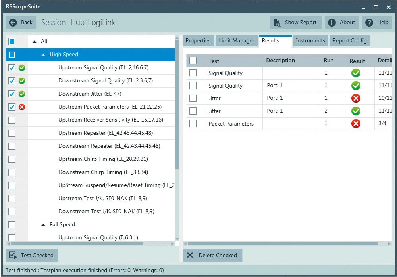Uncheck Downstream Signal Quality (EL_2,3,6,7) checkbox
This screenshot has width=397, height=277.
click(x=12, y=81)
